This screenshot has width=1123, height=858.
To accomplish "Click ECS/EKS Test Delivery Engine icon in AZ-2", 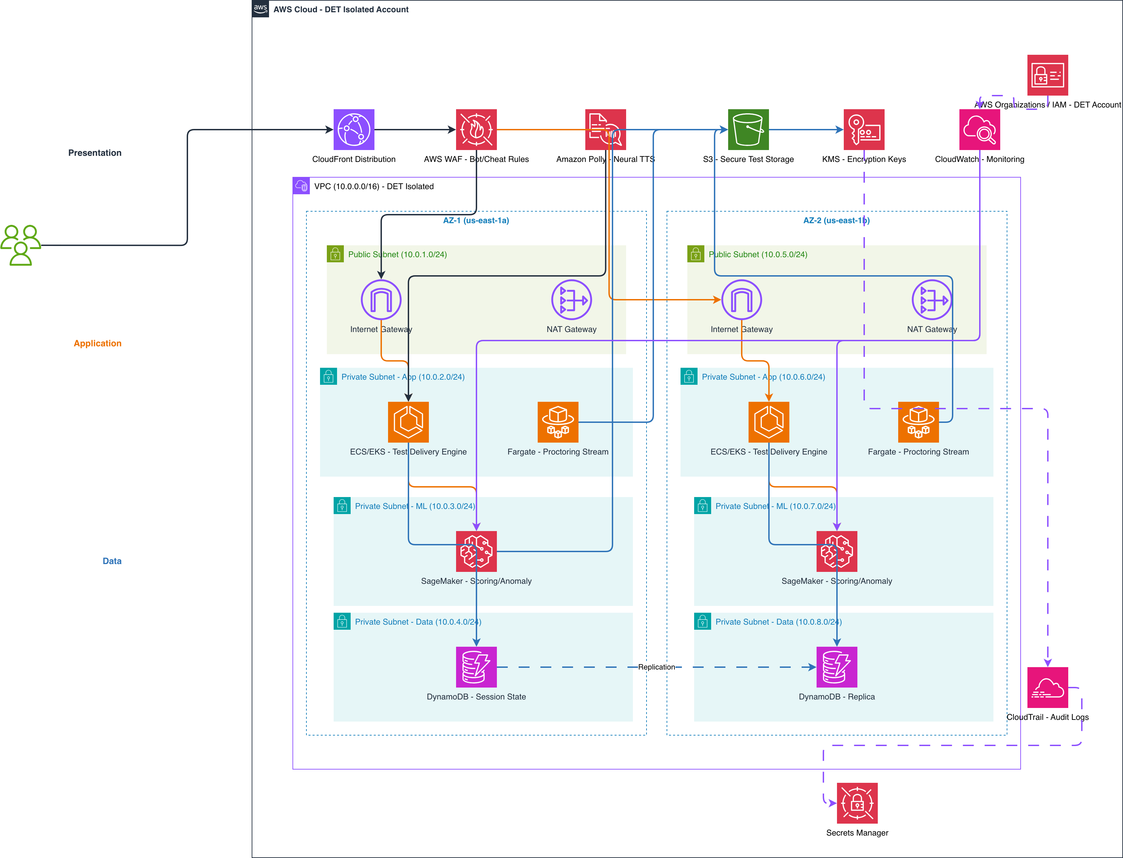I will [x=769, y=422].
